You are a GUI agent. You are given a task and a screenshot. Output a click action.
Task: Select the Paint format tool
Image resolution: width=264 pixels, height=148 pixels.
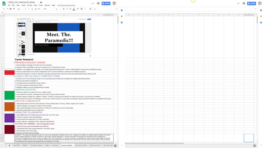[x=14, y=9]
